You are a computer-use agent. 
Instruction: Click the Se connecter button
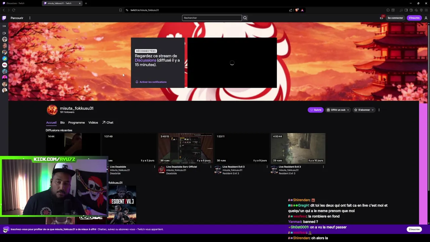click(x=395, y=18)
